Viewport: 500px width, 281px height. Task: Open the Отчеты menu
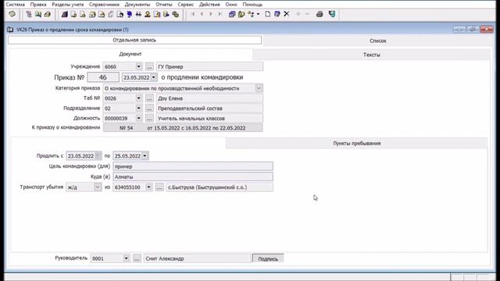164,5
